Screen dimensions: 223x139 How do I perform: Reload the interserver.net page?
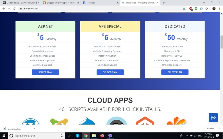click(x=14, y=9)
